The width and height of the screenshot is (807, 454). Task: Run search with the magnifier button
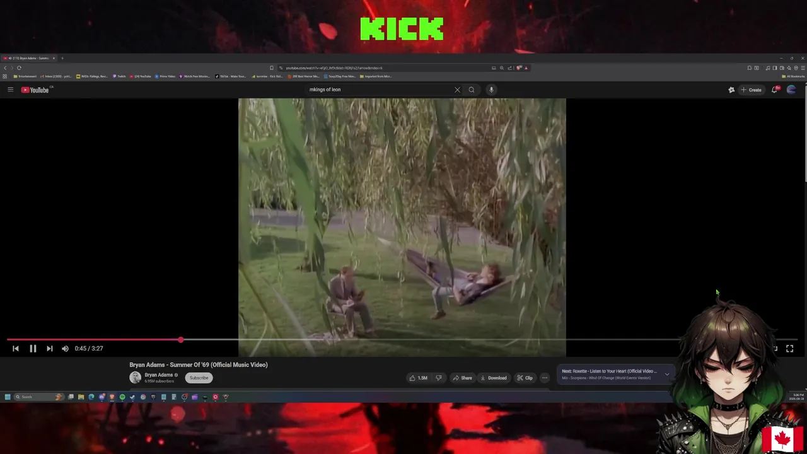click(x=471, y=90)
